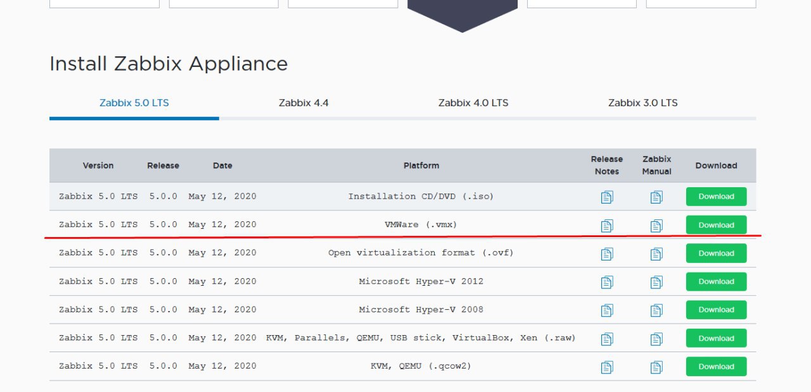811x392 pixels.
Task: Switch to the Zabbix 3.0 LTS tab
Action: pos(643,102)
